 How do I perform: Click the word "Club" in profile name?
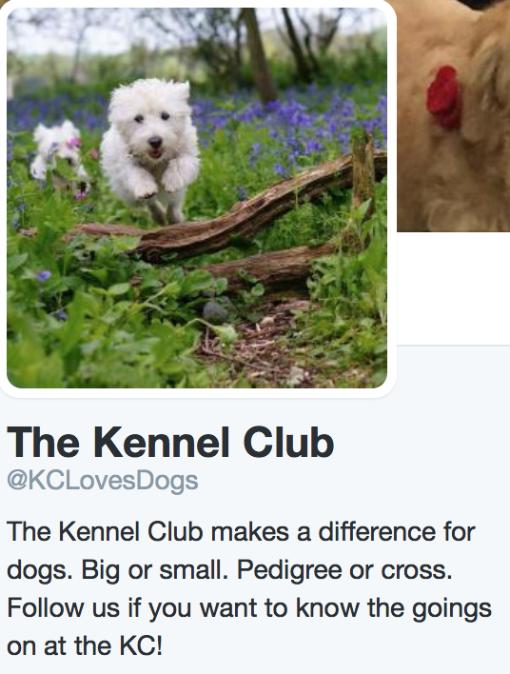click(x=288, y=443)
